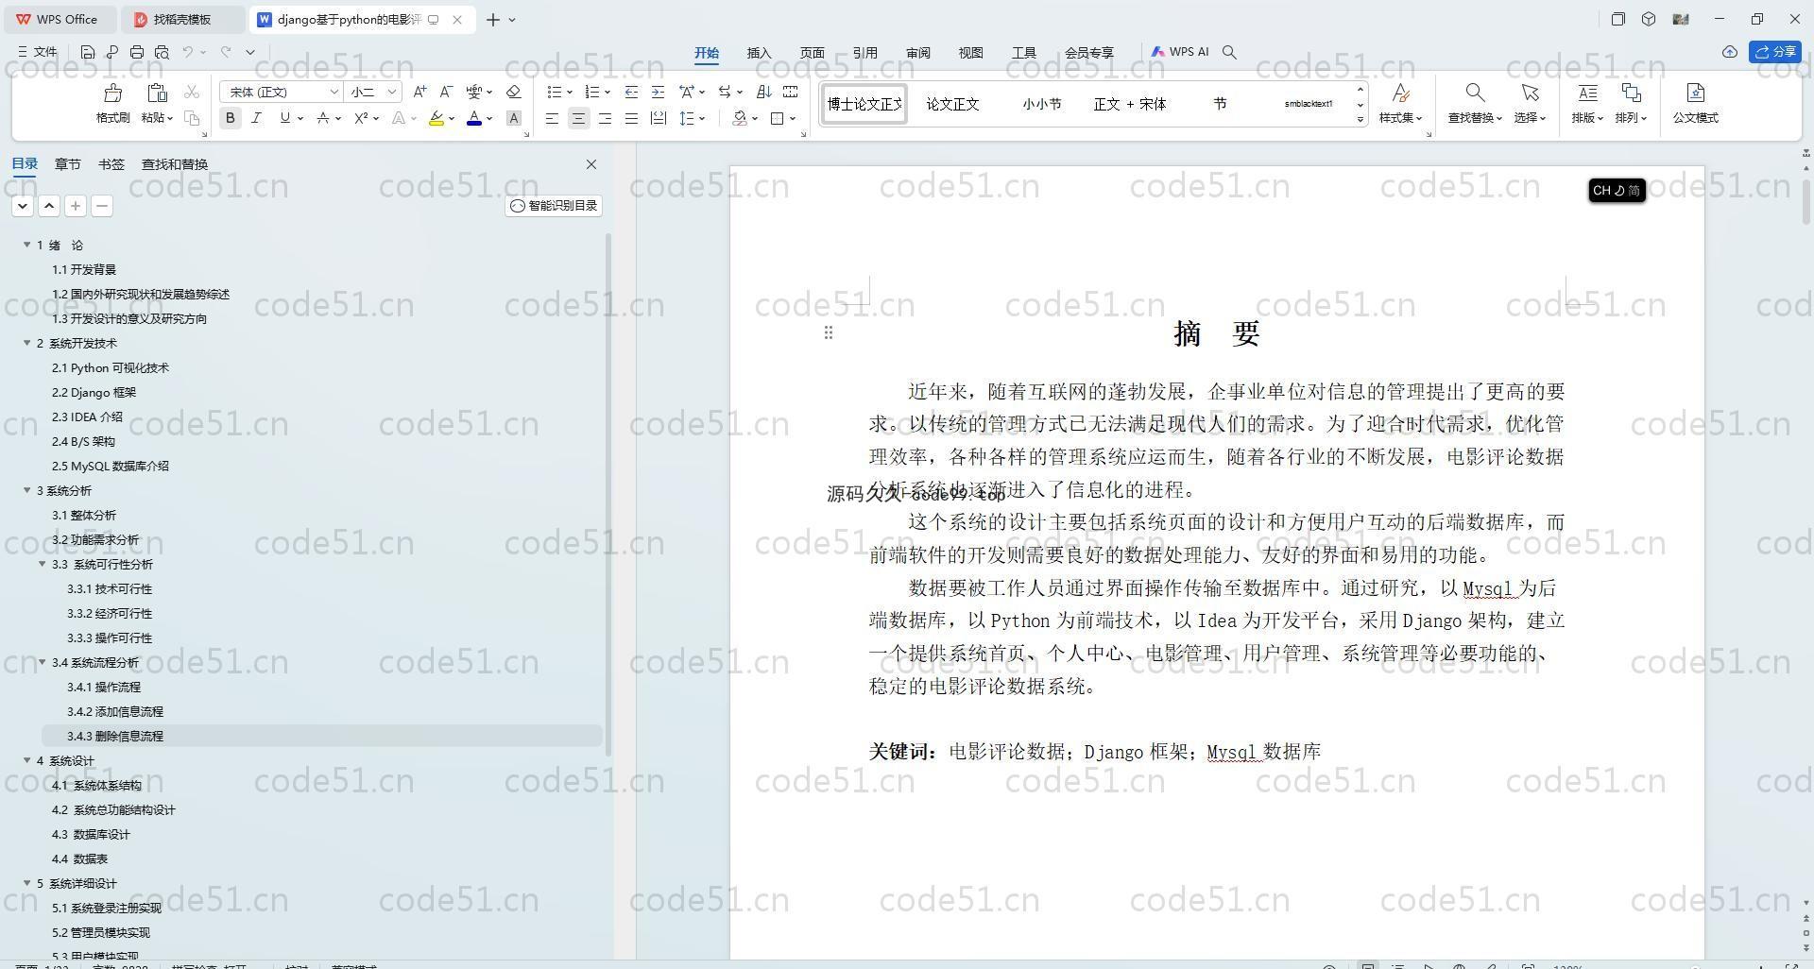Screen dimensions: 1814x969
Task: Click the WPS AI button
Action: point(1179,52)
